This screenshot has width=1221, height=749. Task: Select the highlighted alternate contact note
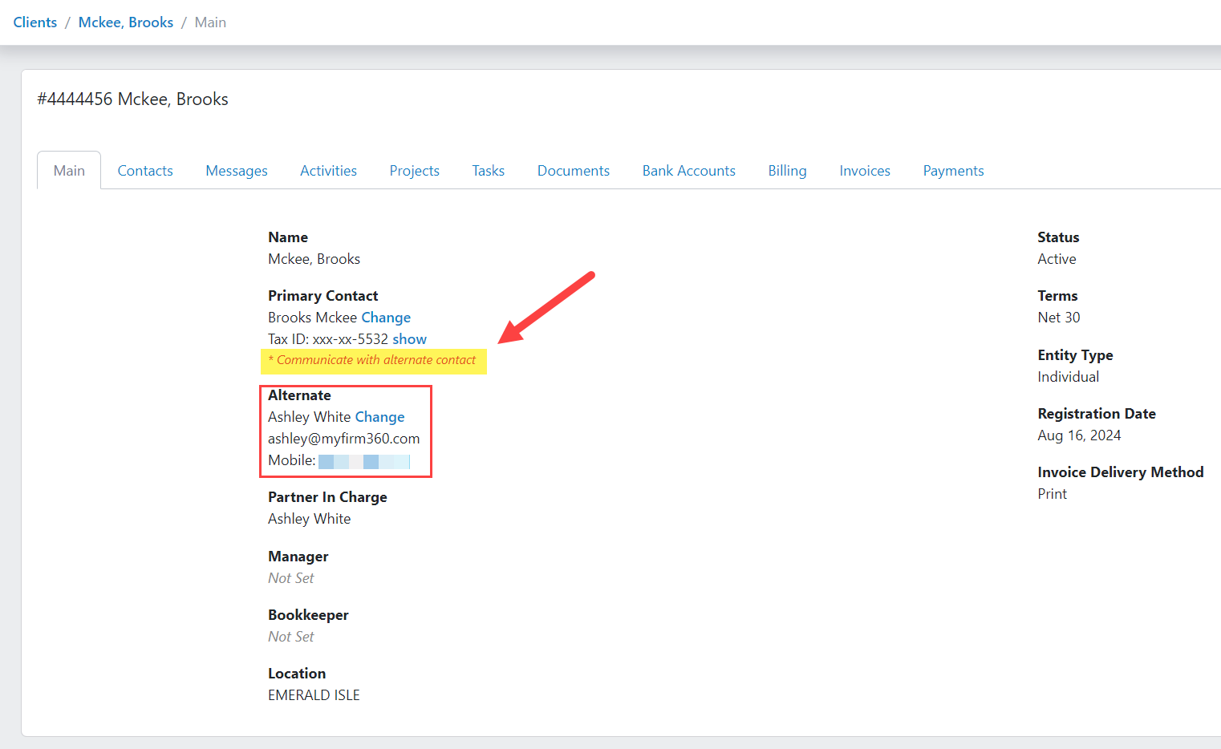373,361
